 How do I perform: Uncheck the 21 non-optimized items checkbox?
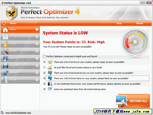44,84
